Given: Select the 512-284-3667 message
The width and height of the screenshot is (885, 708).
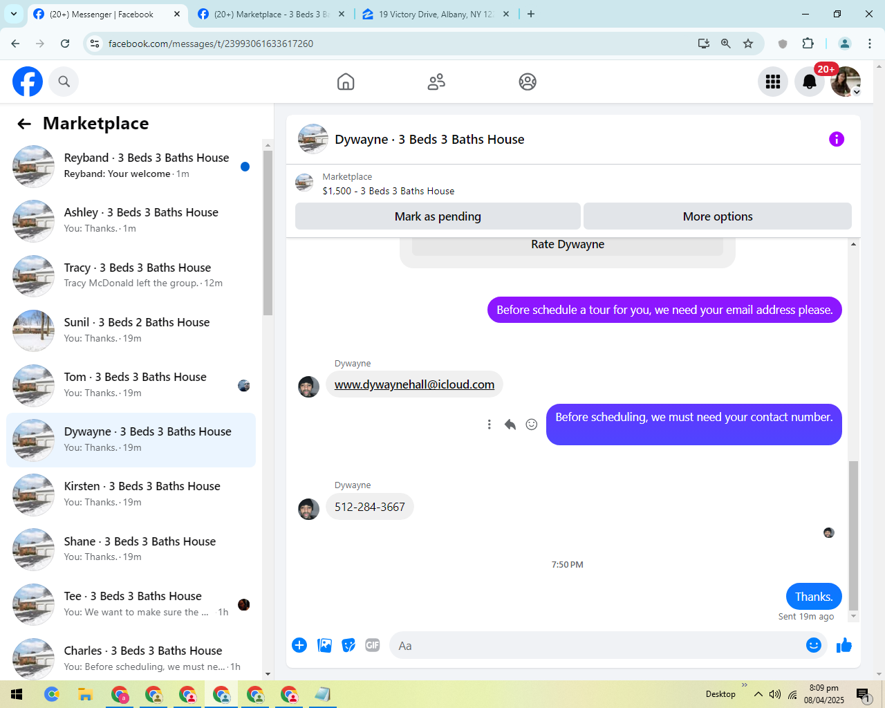Looking at the screenshot, I should coord(370,507).
